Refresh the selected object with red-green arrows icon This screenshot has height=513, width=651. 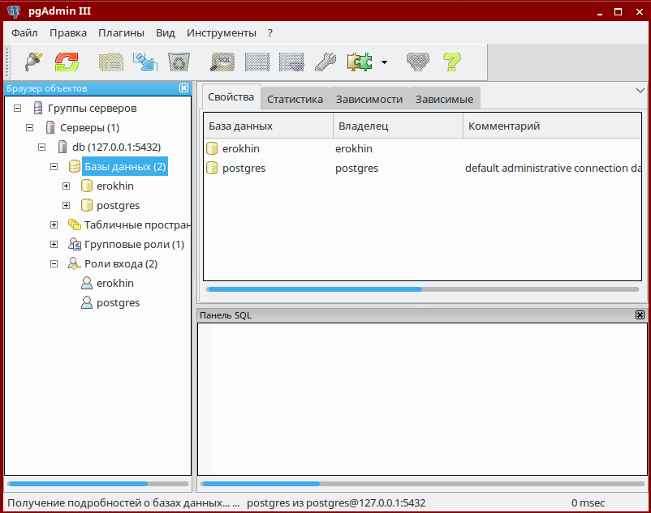pyautogui.click(x=67, y=62)
